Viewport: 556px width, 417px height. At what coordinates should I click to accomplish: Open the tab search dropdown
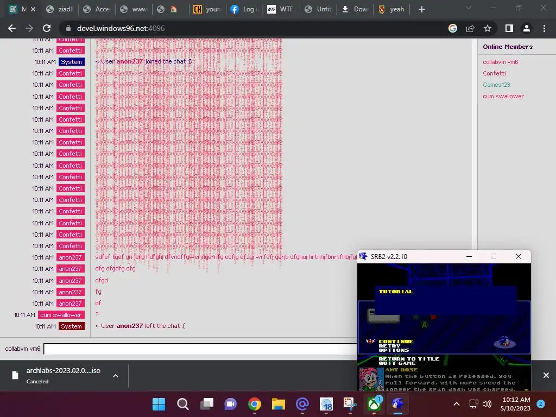(469, 8)
